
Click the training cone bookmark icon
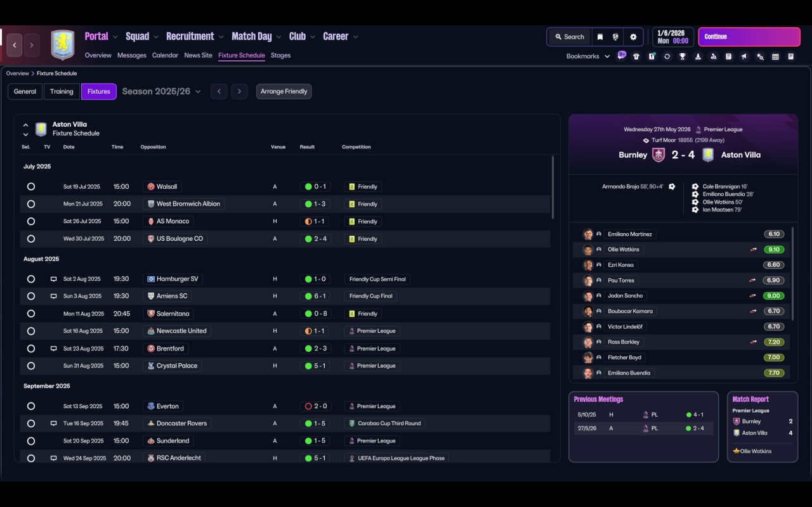pos(698,56)
